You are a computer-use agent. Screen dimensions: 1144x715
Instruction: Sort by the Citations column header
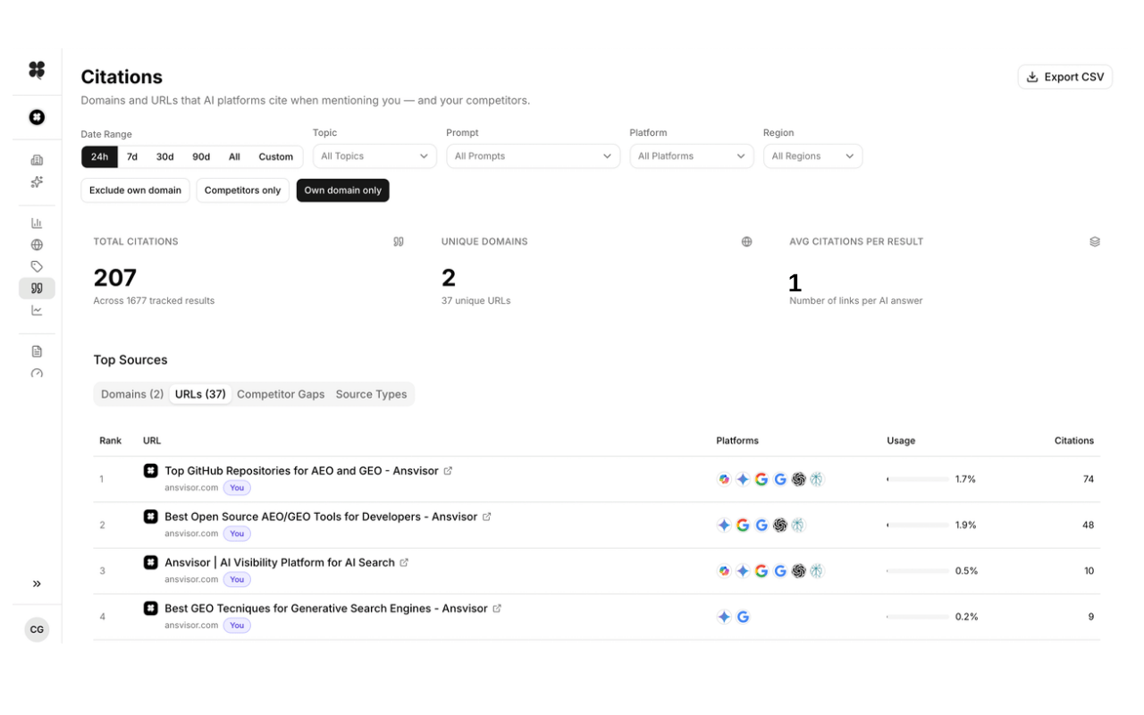[1074, 441]
